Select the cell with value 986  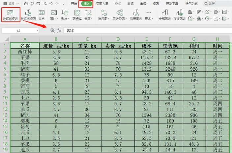click(194, 115)
